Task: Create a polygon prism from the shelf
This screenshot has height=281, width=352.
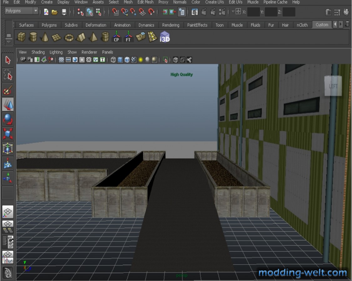Action: click(81, 37)
